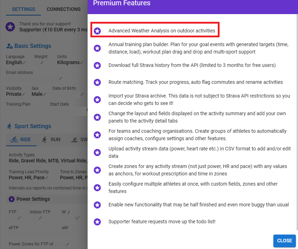
Task: Edit the Sex Male setting
Action: click(44, 94)
